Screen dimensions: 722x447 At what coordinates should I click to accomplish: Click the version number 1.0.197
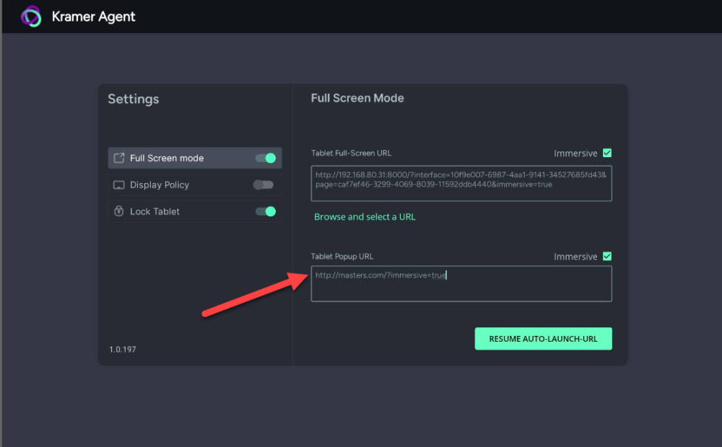coord(123,350)
